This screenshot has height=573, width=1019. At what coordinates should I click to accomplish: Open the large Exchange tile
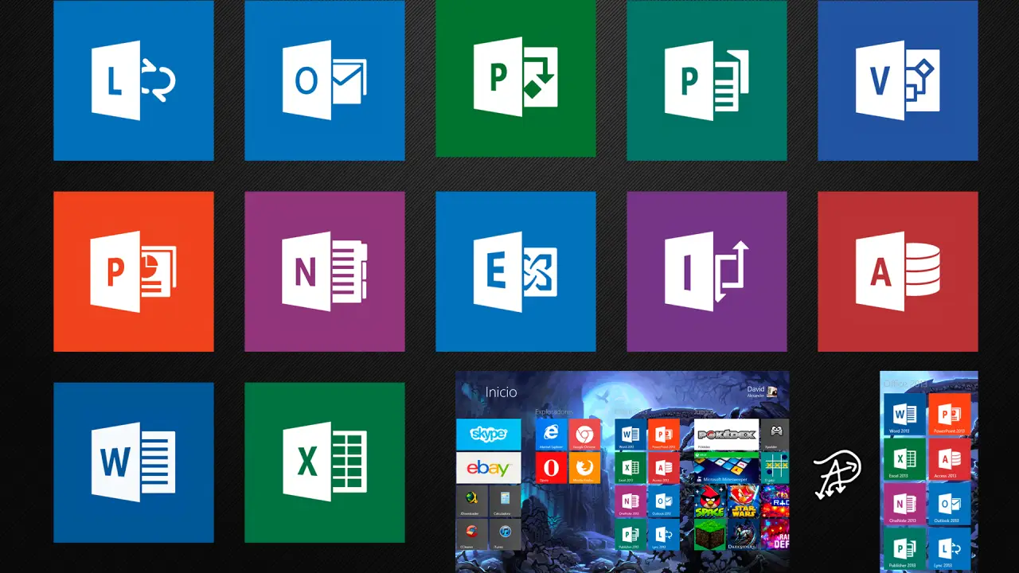coord(515,271)
